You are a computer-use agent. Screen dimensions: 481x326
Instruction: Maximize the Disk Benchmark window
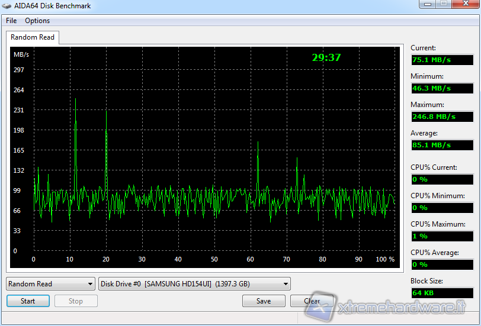pos(443,5)
